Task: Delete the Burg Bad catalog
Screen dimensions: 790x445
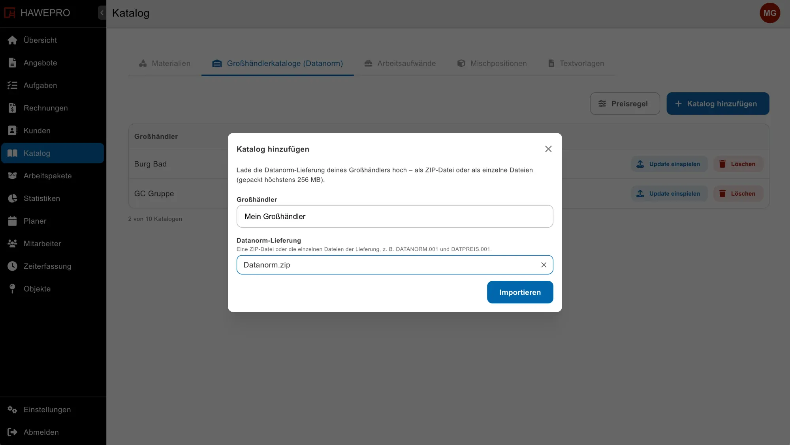Action: (738, 164)
